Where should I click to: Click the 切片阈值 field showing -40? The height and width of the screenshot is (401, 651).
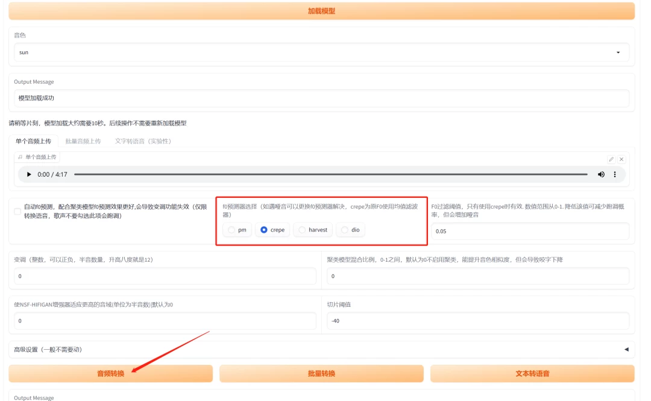478,321
